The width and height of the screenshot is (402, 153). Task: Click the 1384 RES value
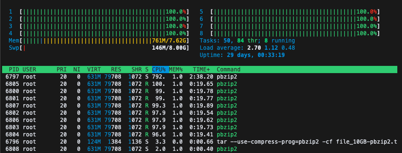click(x=115, y=142)
